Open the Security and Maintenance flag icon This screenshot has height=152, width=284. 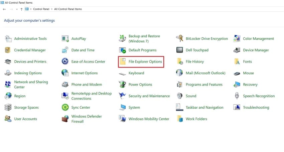point(122,96)
